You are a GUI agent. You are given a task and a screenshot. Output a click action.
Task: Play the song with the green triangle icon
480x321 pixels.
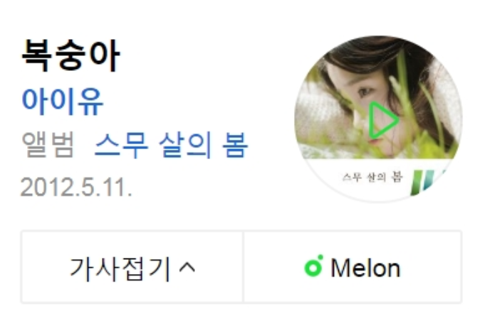pyautogui.click(x=383, y=120)
